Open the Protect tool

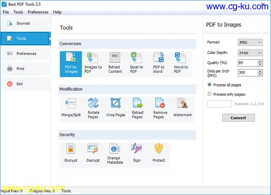pos(159,155)
